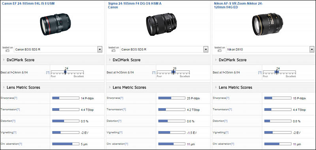Viewport: 316px width, 150px height.
Task: Open the Sharpness [?] help for the Canon lens
Action: [15, 98]
